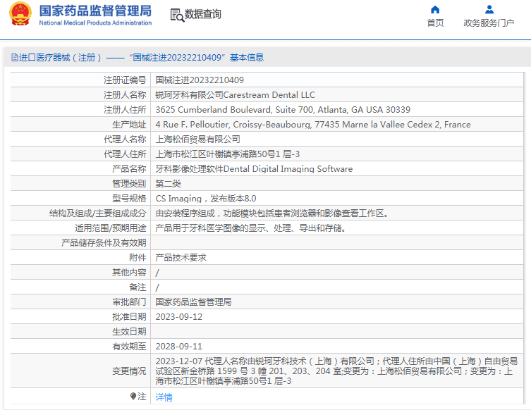The height and width of the screenshot is (410, 531).
Task: Open 数据查询 heading text
Action: tap(202, 14)
